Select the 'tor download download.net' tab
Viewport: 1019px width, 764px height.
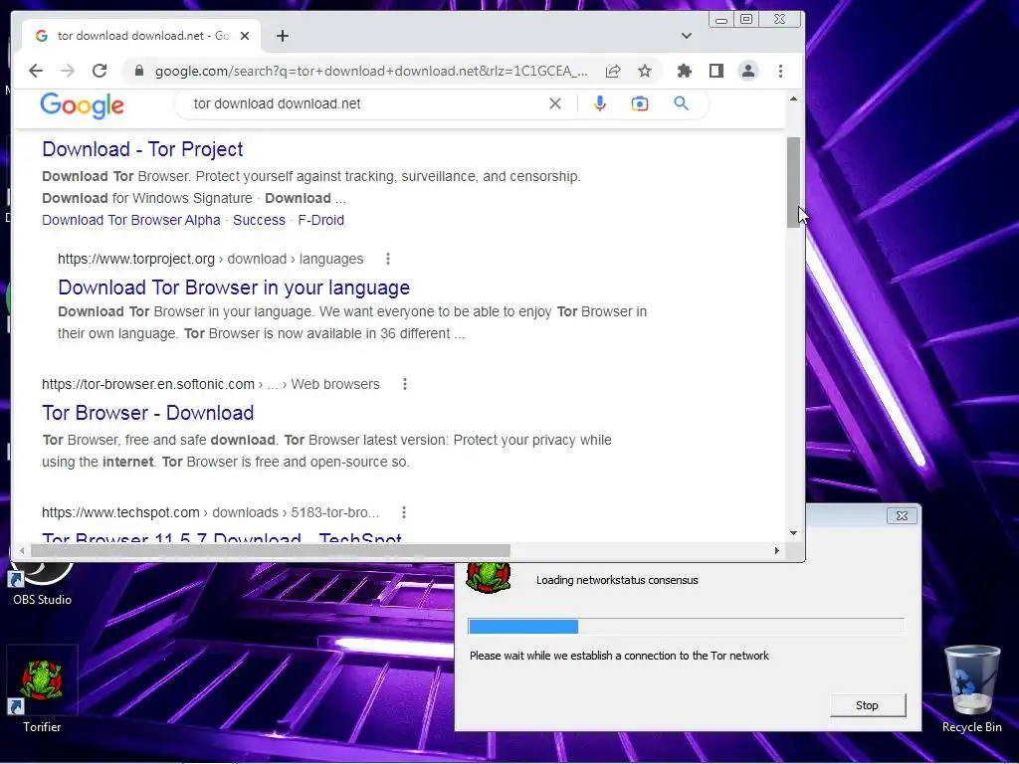[x=141, y=36]
